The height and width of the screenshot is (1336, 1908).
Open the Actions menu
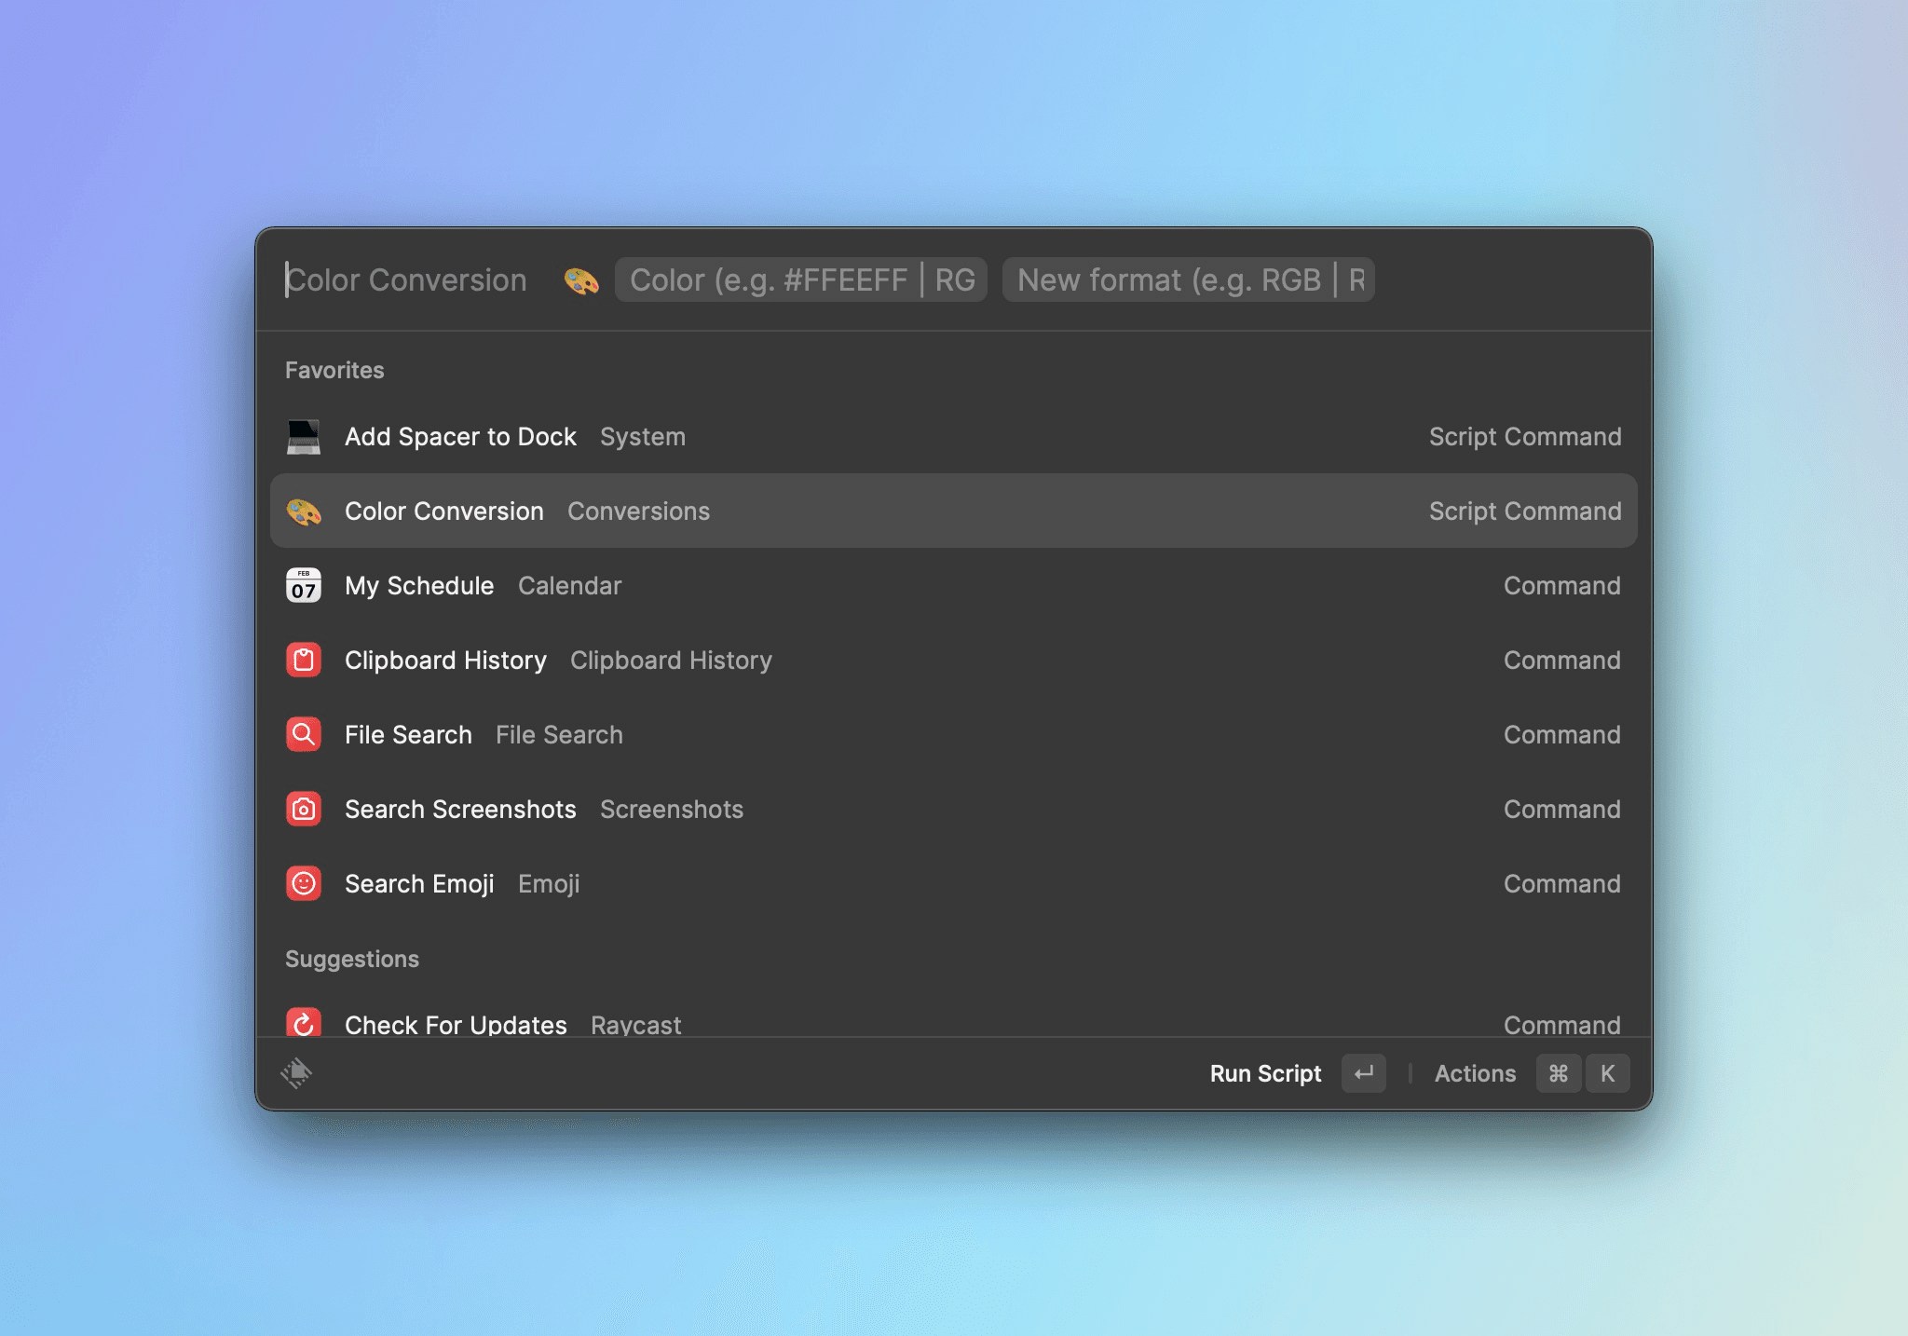click(1475, 1073)
